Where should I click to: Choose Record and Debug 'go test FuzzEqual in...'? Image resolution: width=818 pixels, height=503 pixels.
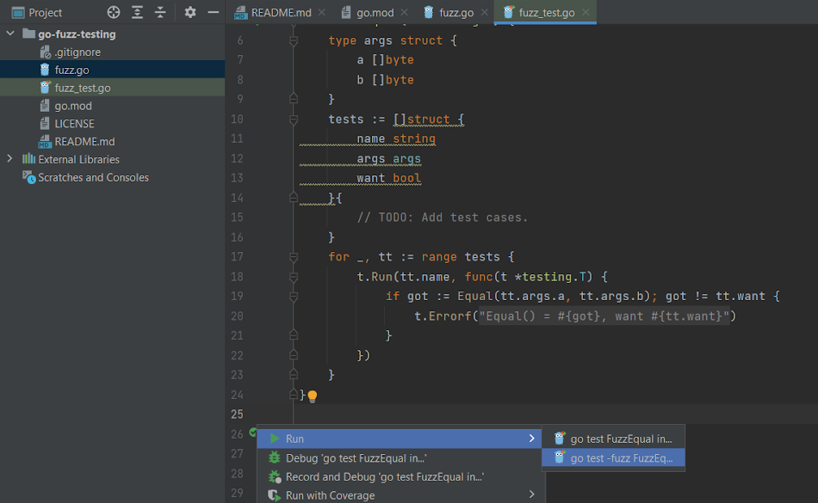point(401,477)
